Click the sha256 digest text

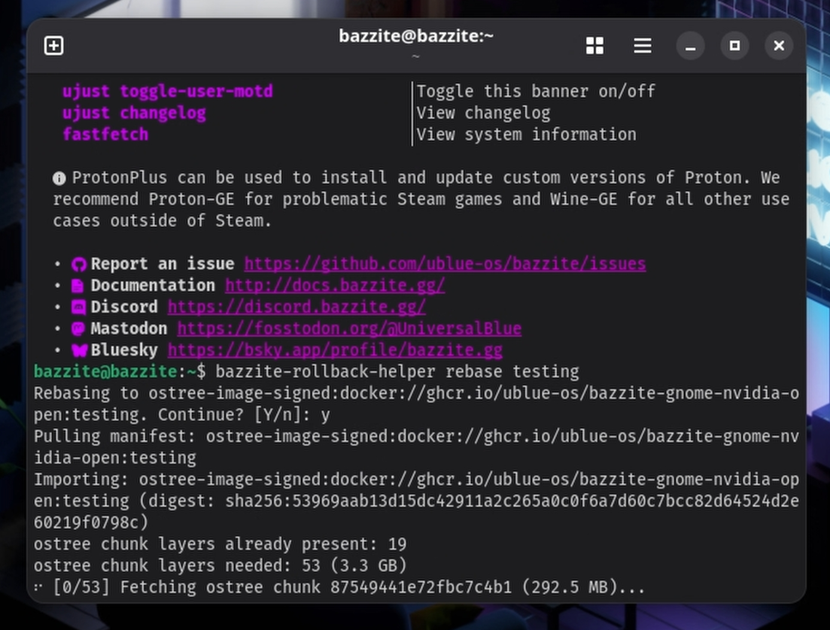(416, 512)
